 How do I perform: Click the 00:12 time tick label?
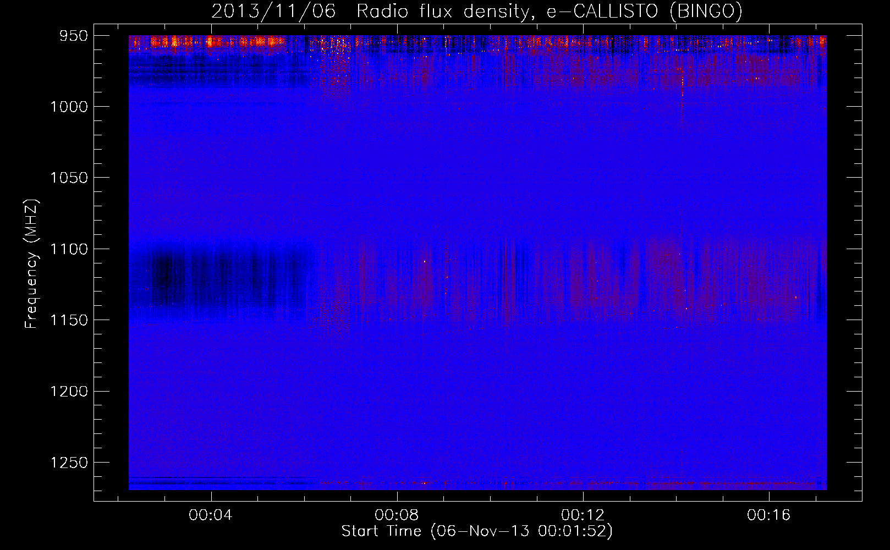coord(583,515)
